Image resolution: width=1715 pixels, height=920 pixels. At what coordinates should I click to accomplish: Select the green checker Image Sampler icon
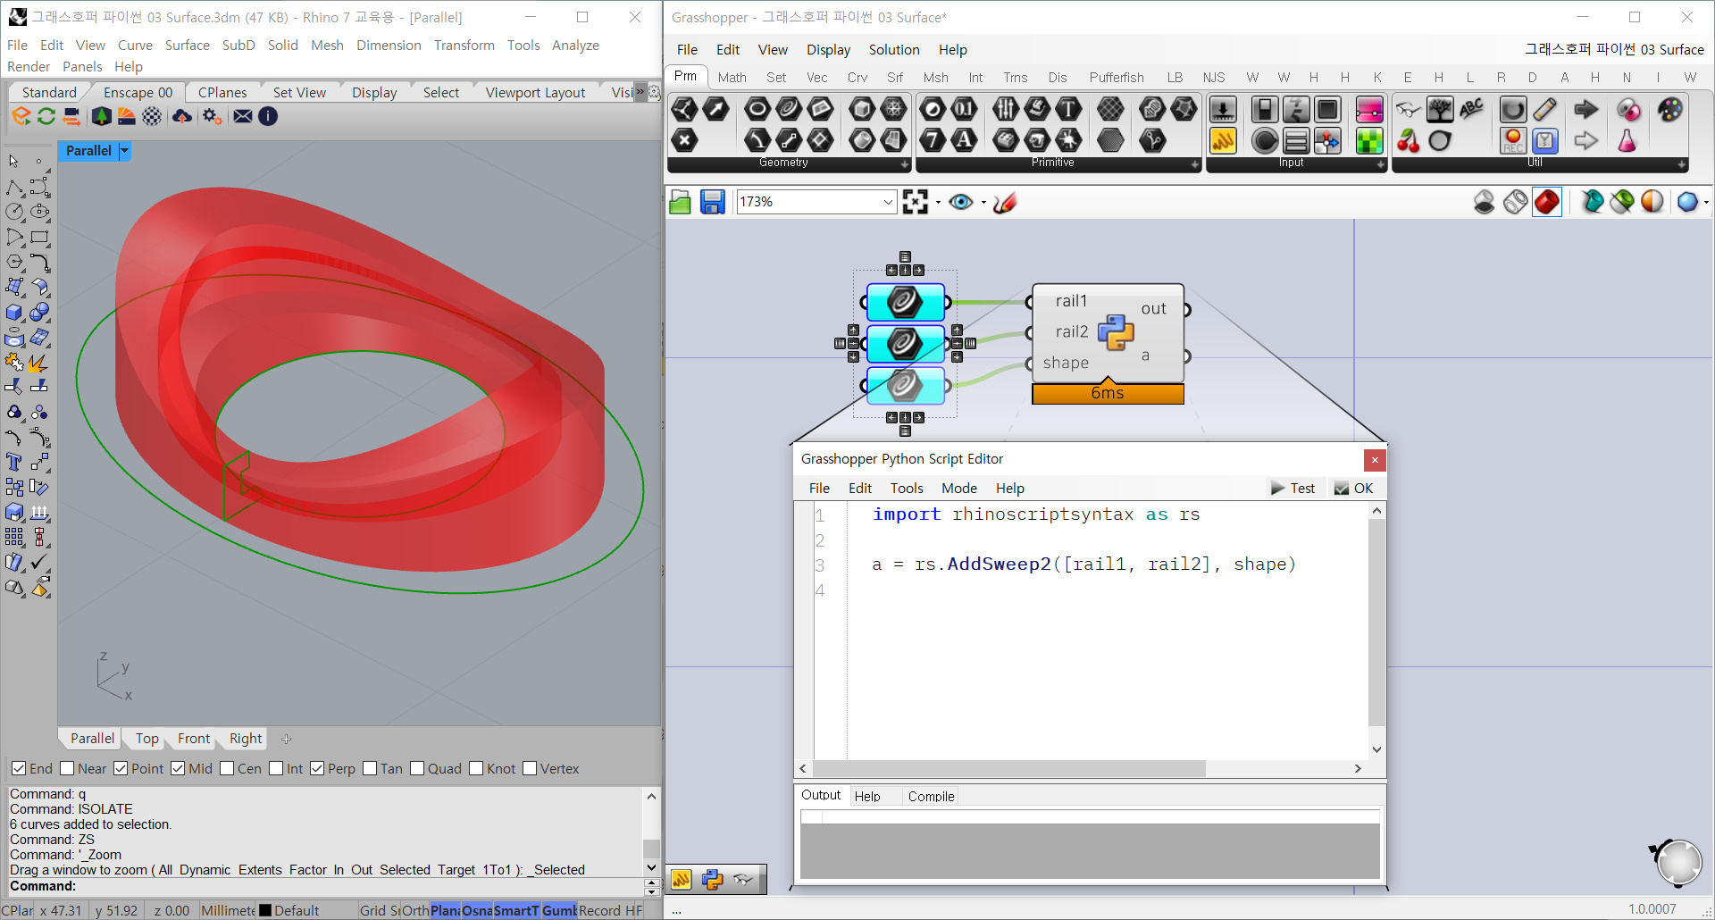pos(1369,140)
